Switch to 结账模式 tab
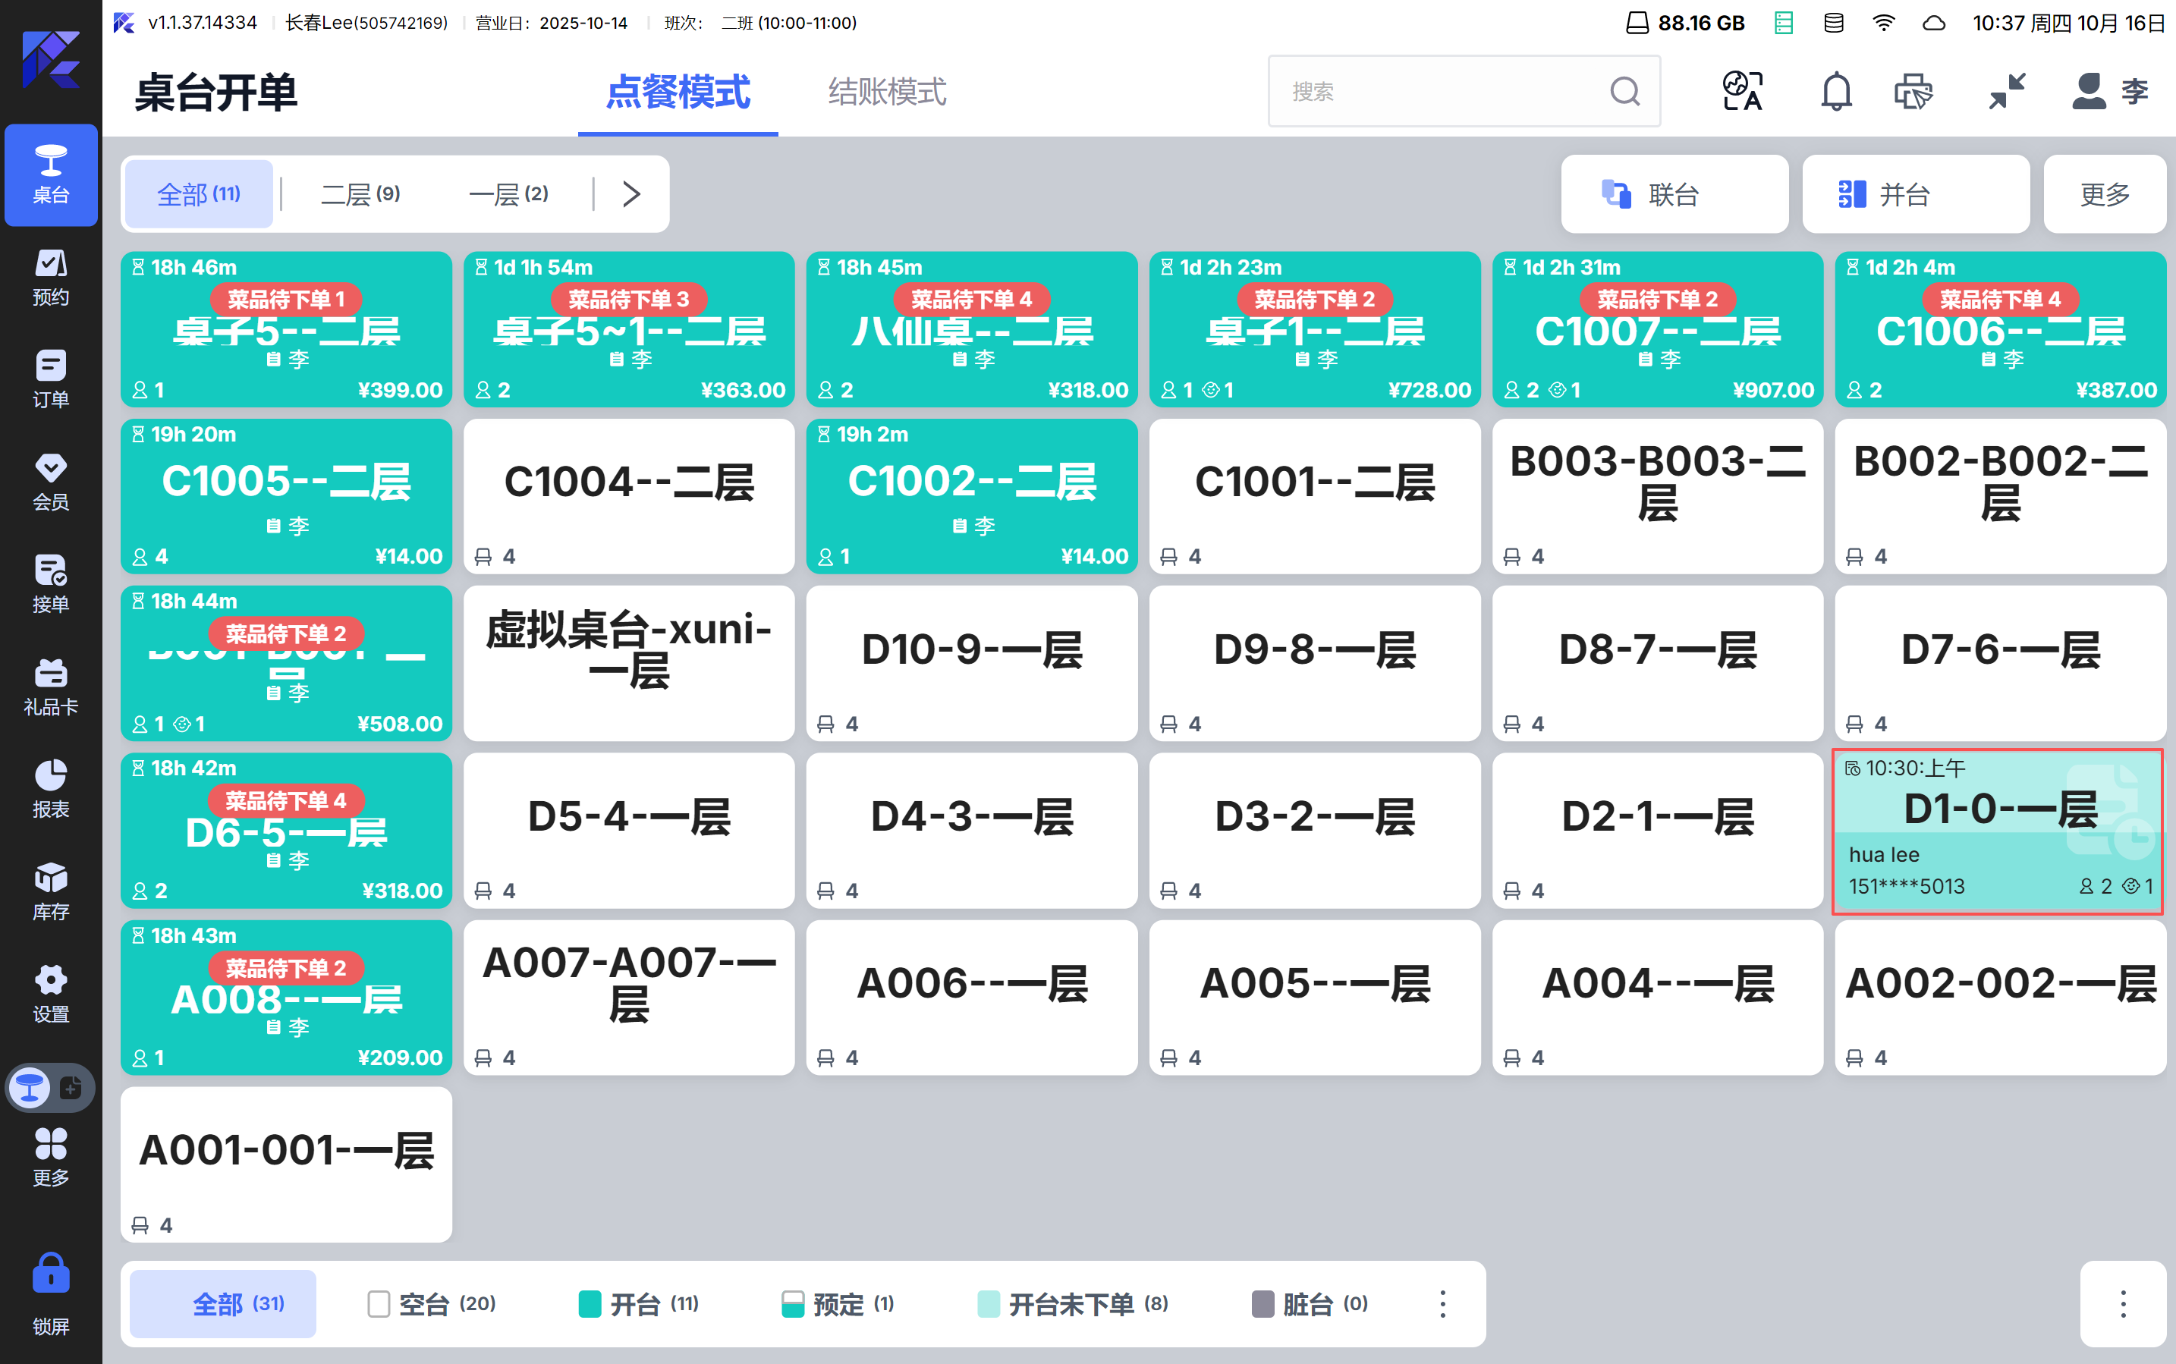Image resolution: width=2176 pixels, height=1364 pixels. click(887, 91)
